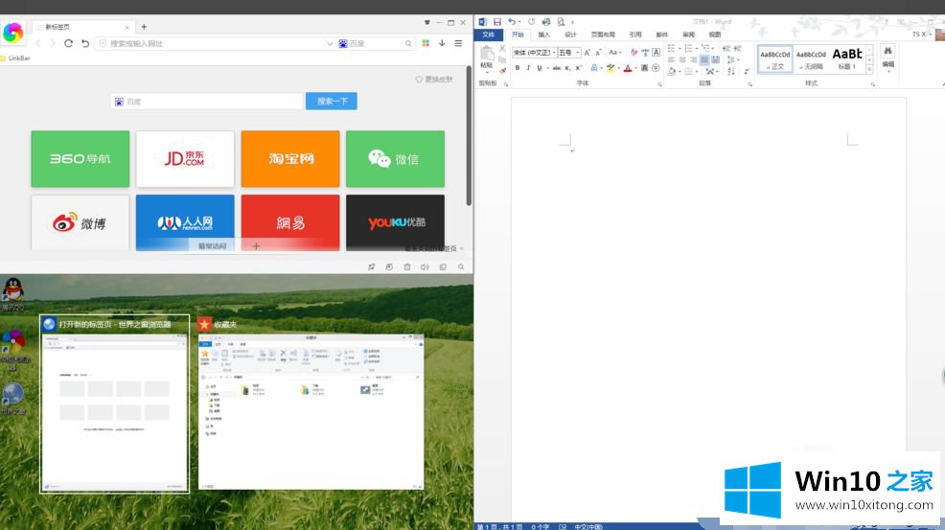Open the Paste dropdown arrow in Word
The height and width of the screenshot is (530, 945).
click(487, 72)
